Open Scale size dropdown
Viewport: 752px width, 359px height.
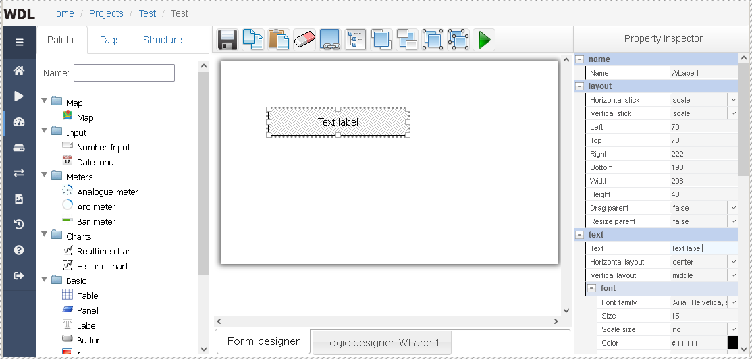[733, 329]
